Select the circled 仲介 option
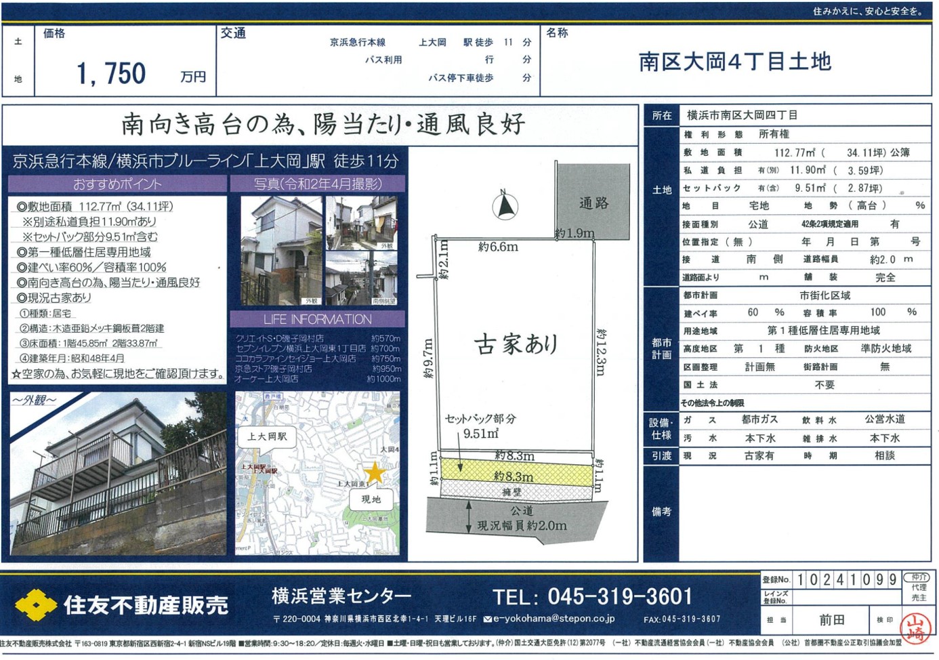 click(919, 577)
